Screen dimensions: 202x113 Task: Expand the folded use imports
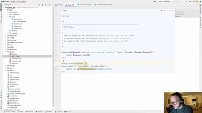[x=67, y=16]
